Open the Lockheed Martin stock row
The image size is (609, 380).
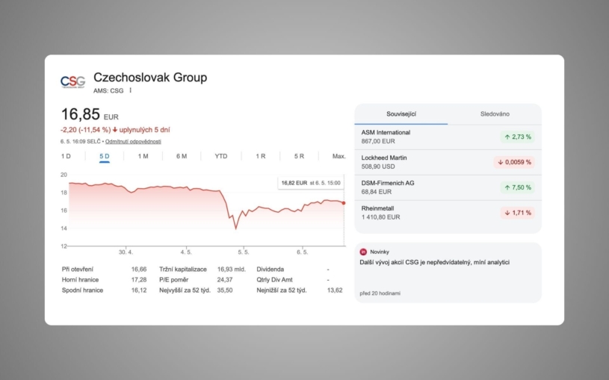coord(448,162)
